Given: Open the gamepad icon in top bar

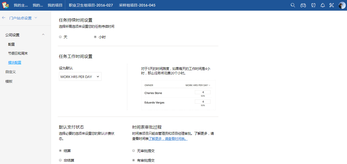Looking at the screenshot, I should 303,5.
